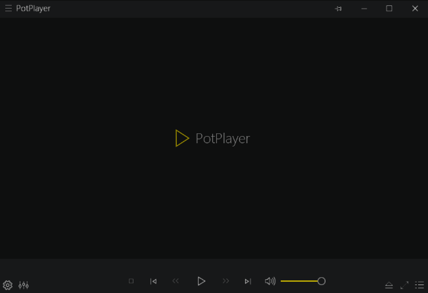Fast forward with the double right arrows
The image size is (428, 293).
226,281
